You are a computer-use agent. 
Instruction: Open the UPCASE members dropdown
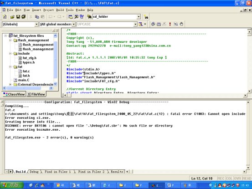(135, 24)
